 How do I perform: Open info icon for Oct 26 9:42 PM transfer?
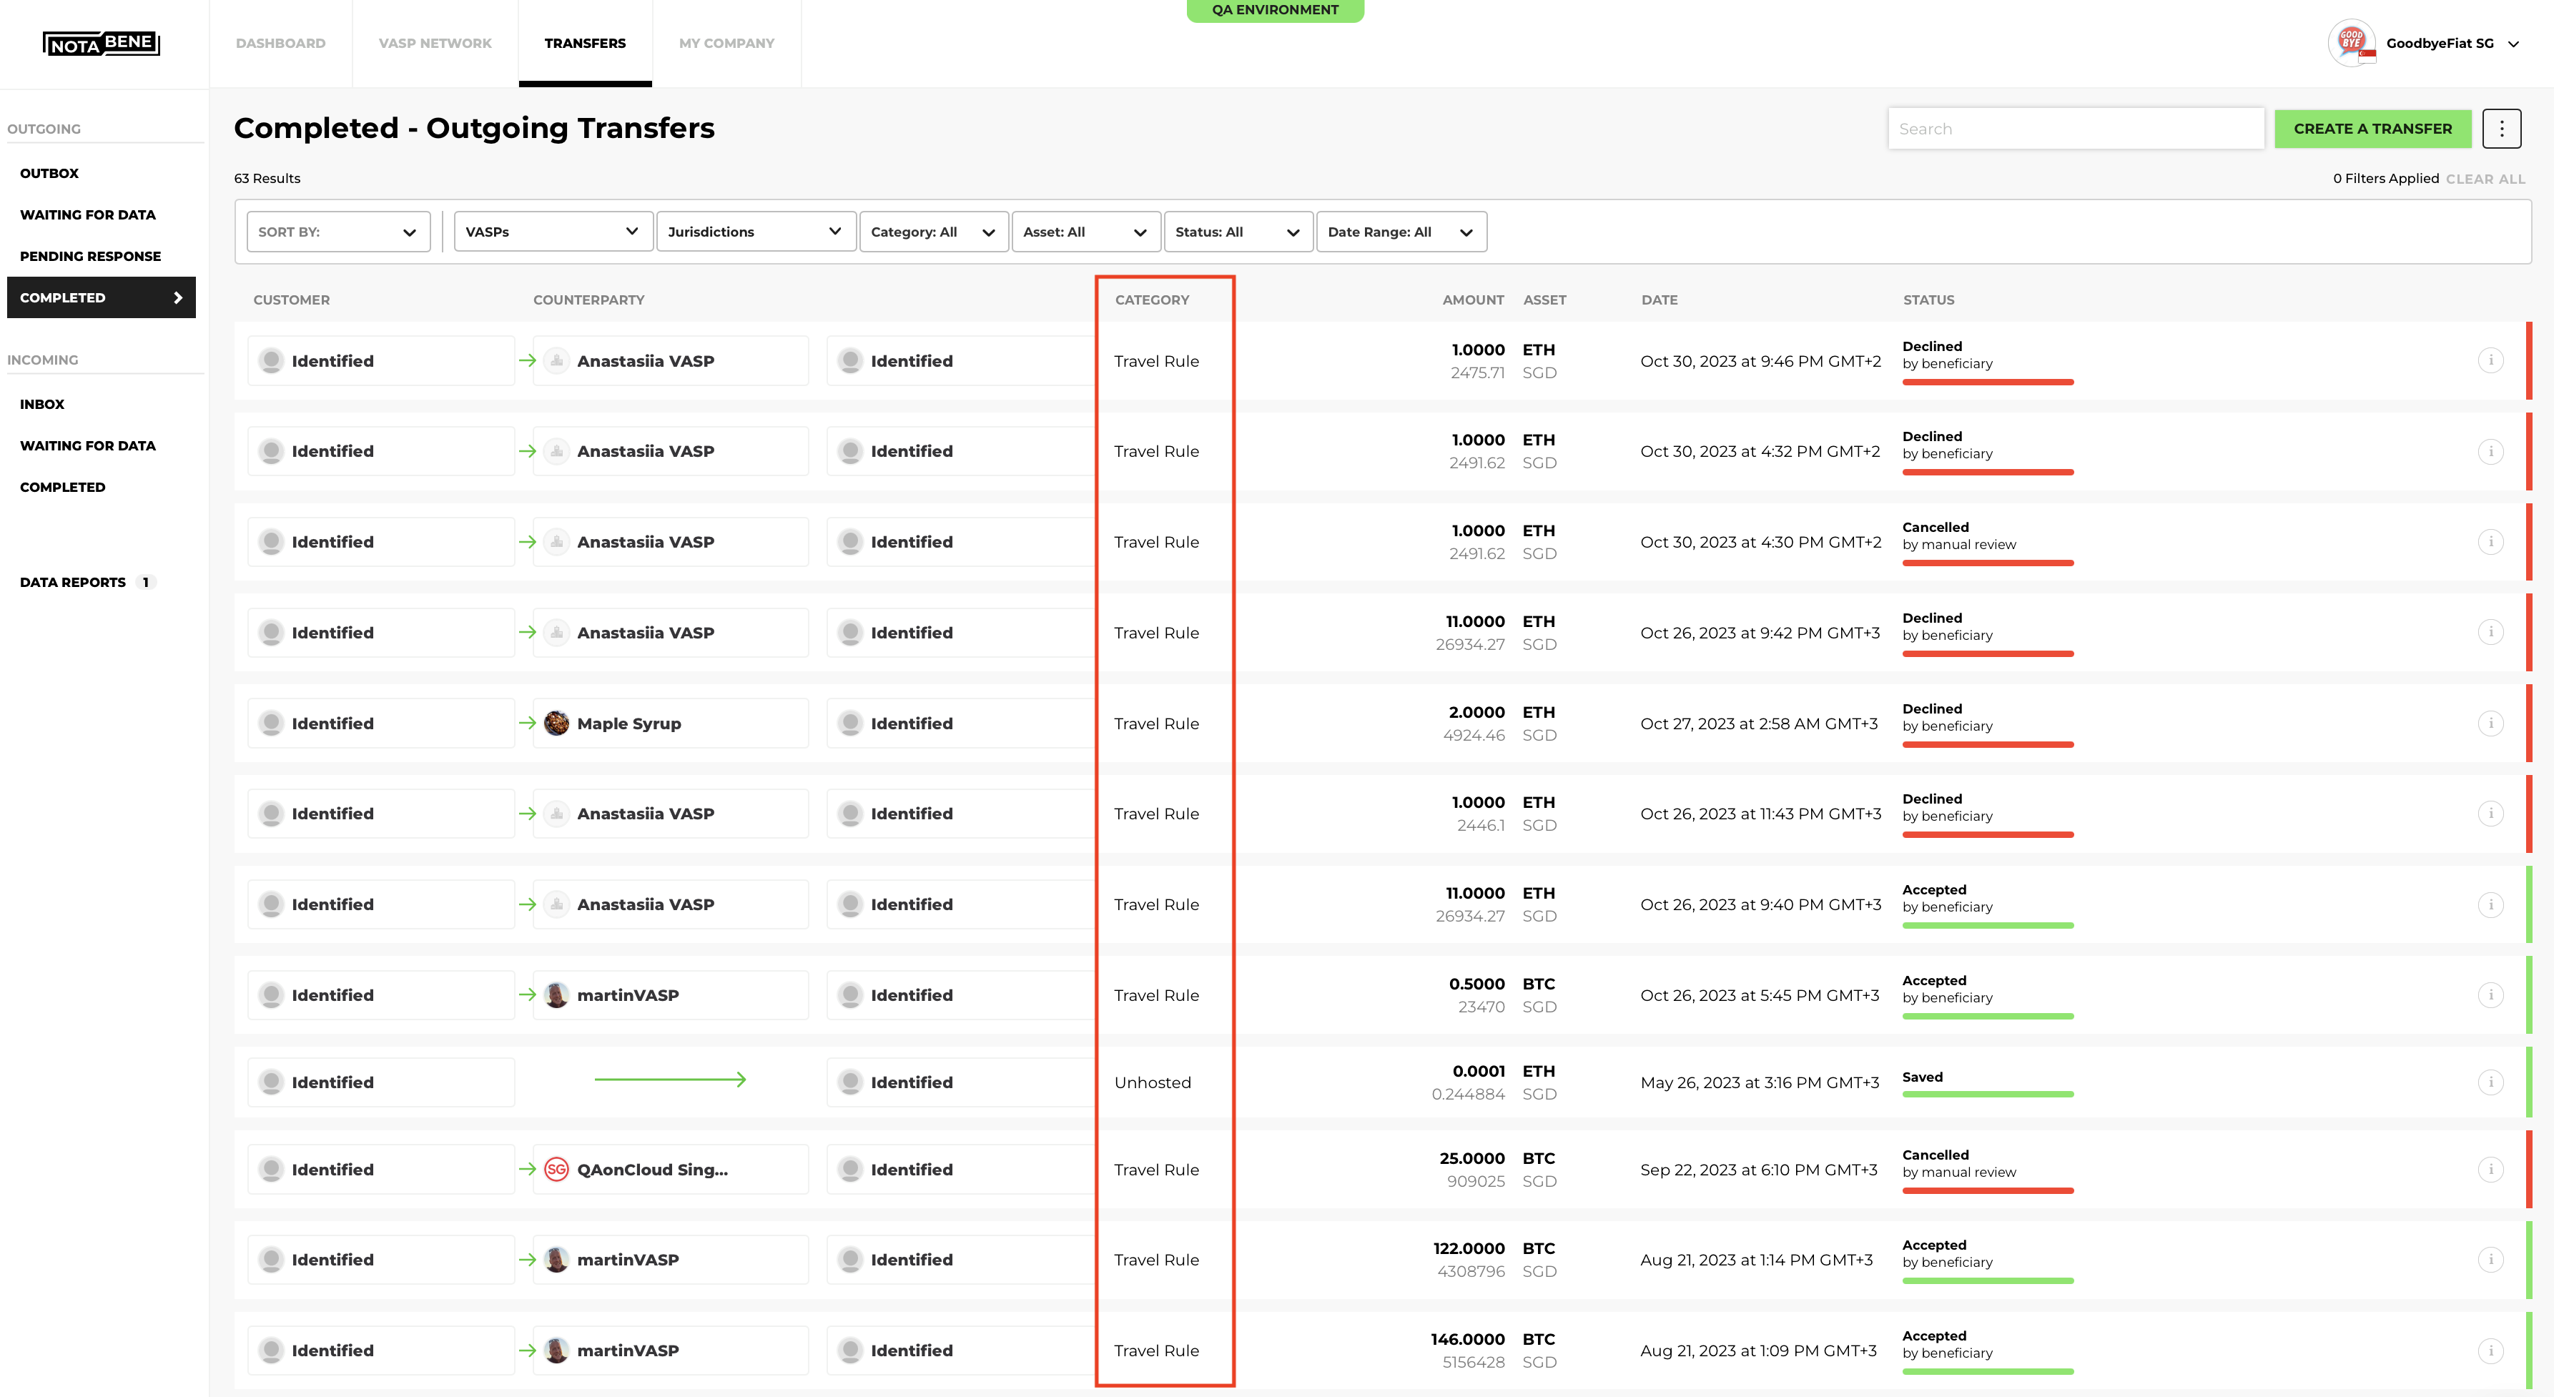[x=2490, y=633]
